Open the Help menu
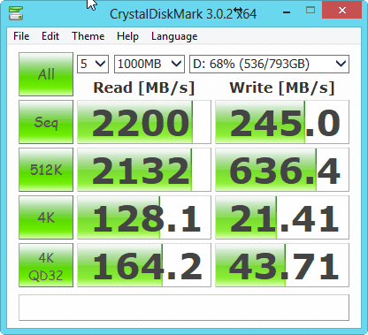 pos(127,36)
